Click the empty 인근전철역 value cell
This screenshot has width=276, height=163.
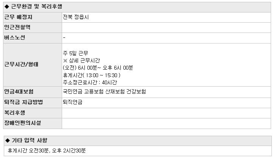click(x=166, y=28)
